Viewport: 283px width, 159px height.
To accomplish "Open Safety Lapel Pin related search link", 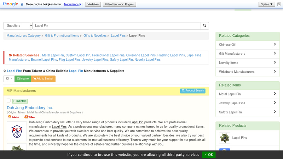I will pos(121,60).
